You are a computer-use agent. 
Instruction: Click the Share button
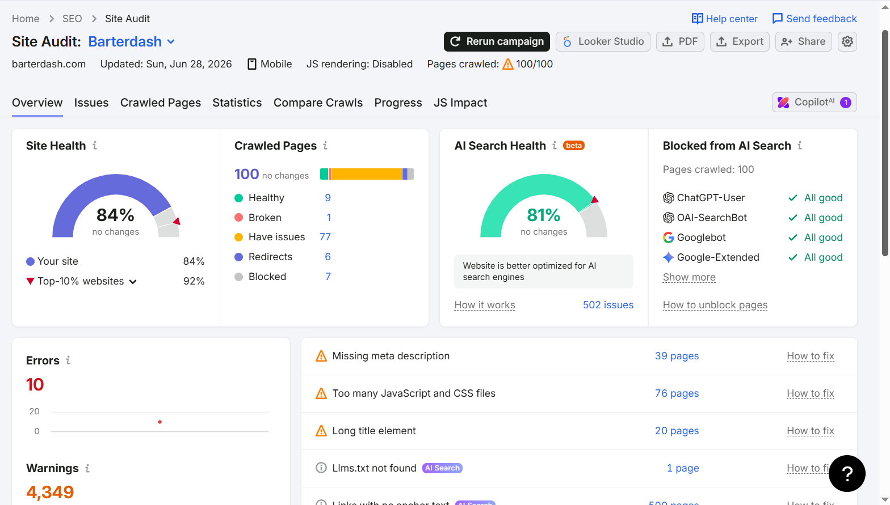[x=803, y=41]
